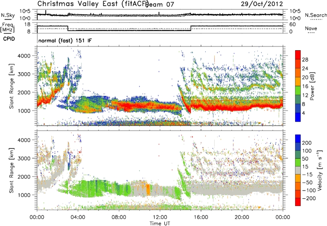Click the '4000' tick on power panel

tap(24, 56)
